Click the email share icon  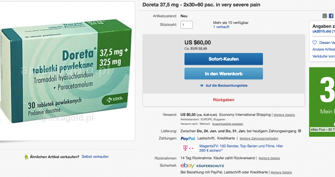[x=325, y=16]
